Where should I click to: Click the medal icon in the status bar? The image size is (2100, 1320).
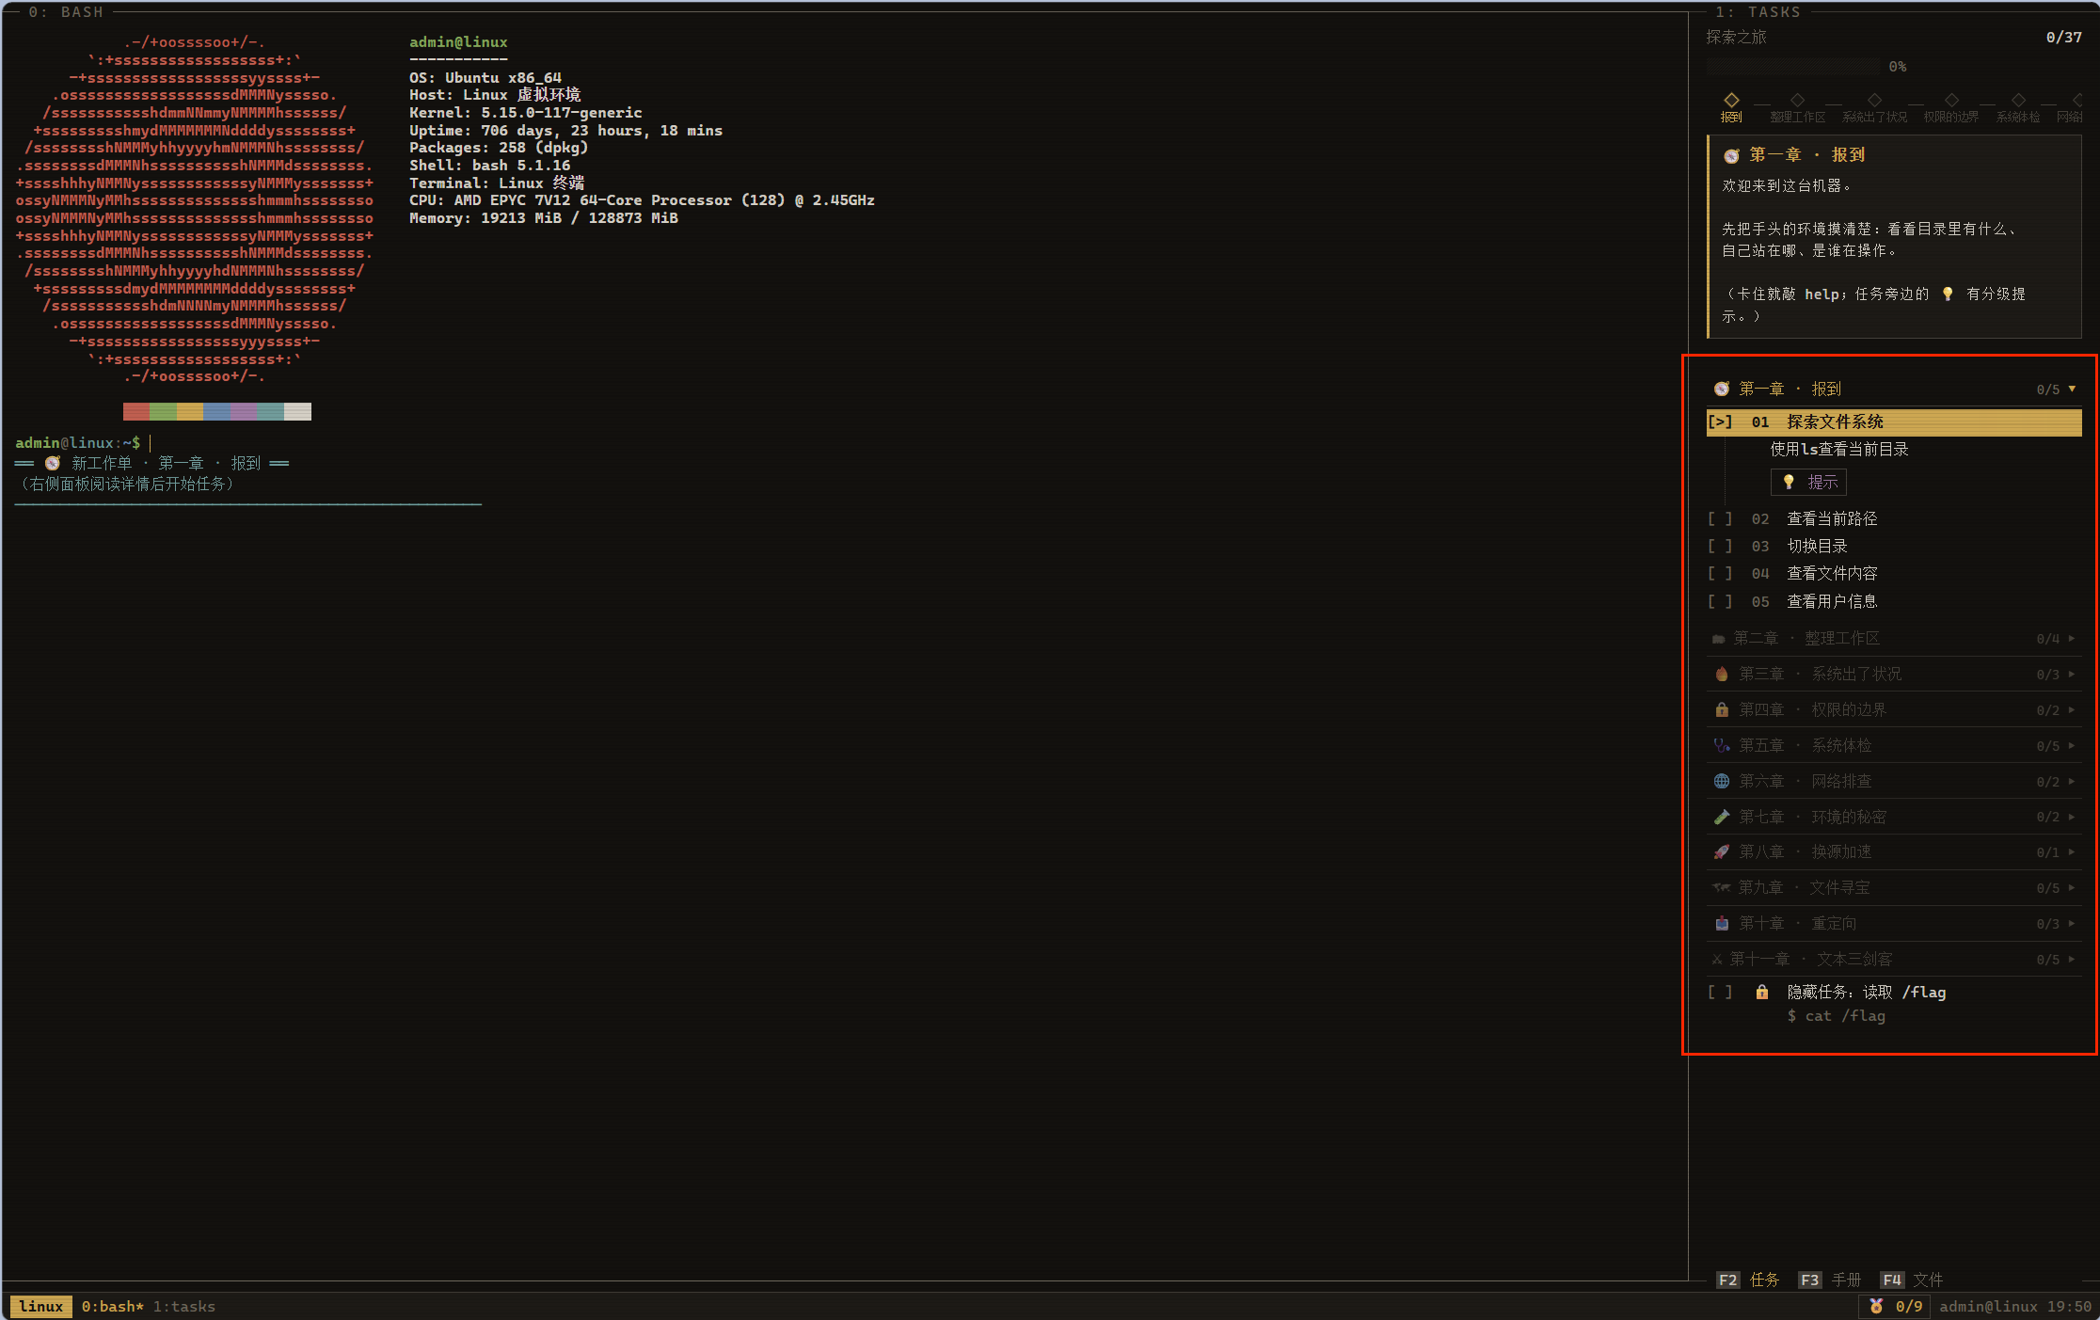point(1876,1306)
